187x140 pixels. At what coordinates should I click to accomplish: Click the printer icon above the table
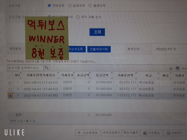tap(171, 68)
